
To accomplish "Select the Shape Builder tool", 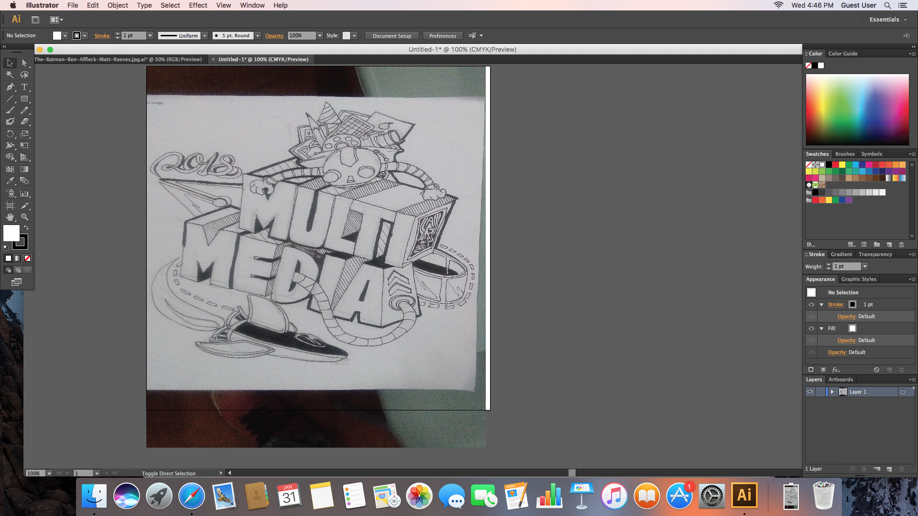I will pos(10,157).
